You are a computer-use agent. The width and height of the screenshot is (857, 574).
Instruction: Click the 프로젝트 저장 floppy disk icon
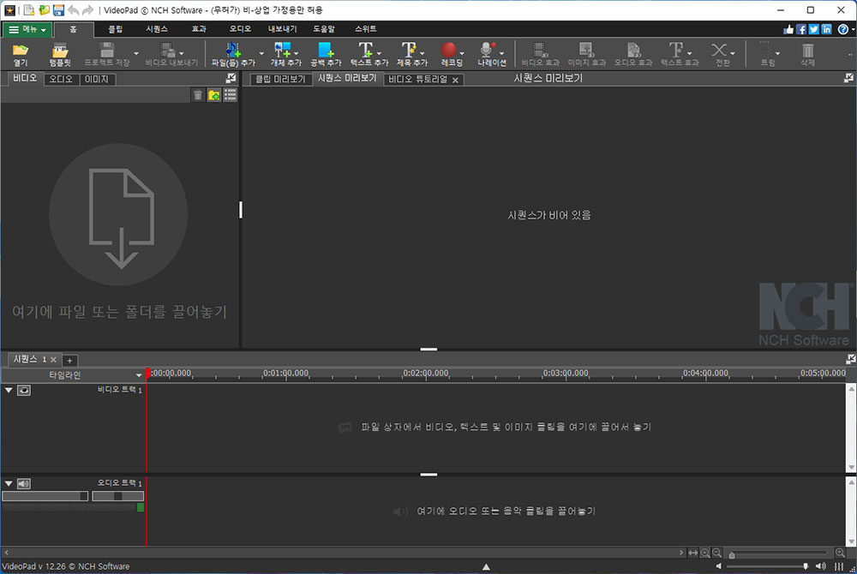(107, 50)
